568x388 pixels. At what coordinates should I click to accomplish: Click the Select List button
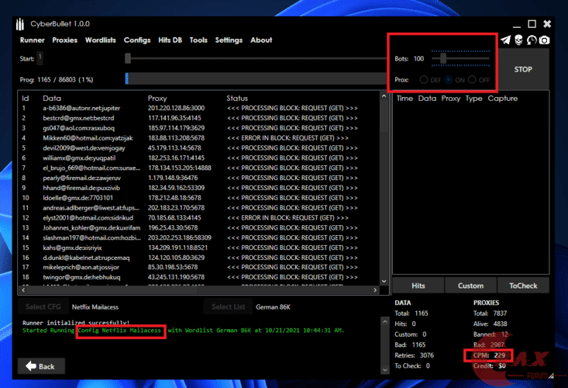coord(229,307)
